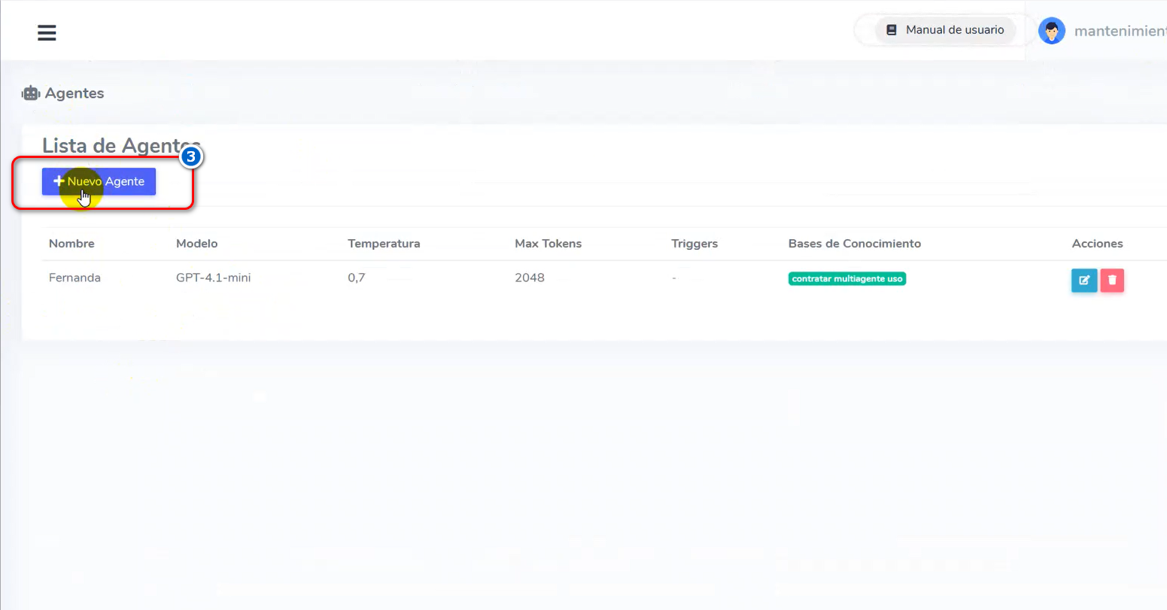Click the 2048 max tokens value
This screenshot has height=610, width=1167.
point(529,278)
